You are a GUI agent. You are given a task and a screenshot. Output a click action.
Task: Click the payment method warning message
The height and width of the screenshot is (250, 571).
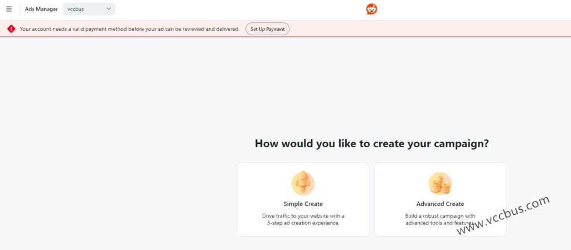[x=129, y=28]
